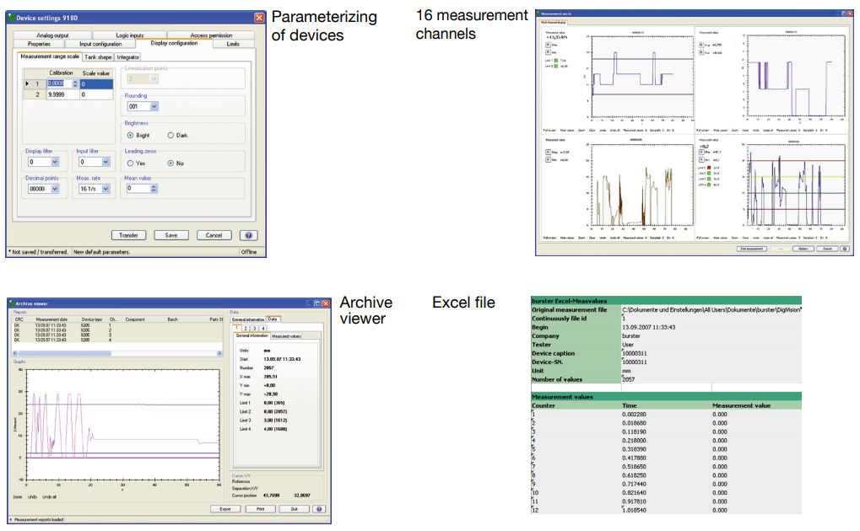Screen dimensions: 860x531
Task: Open the Tank shape tab
Action: (x=97, y=56)
